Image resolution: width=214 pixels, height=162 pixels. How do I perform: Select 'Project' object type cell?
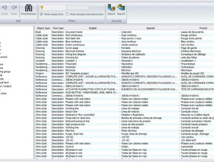40,73
